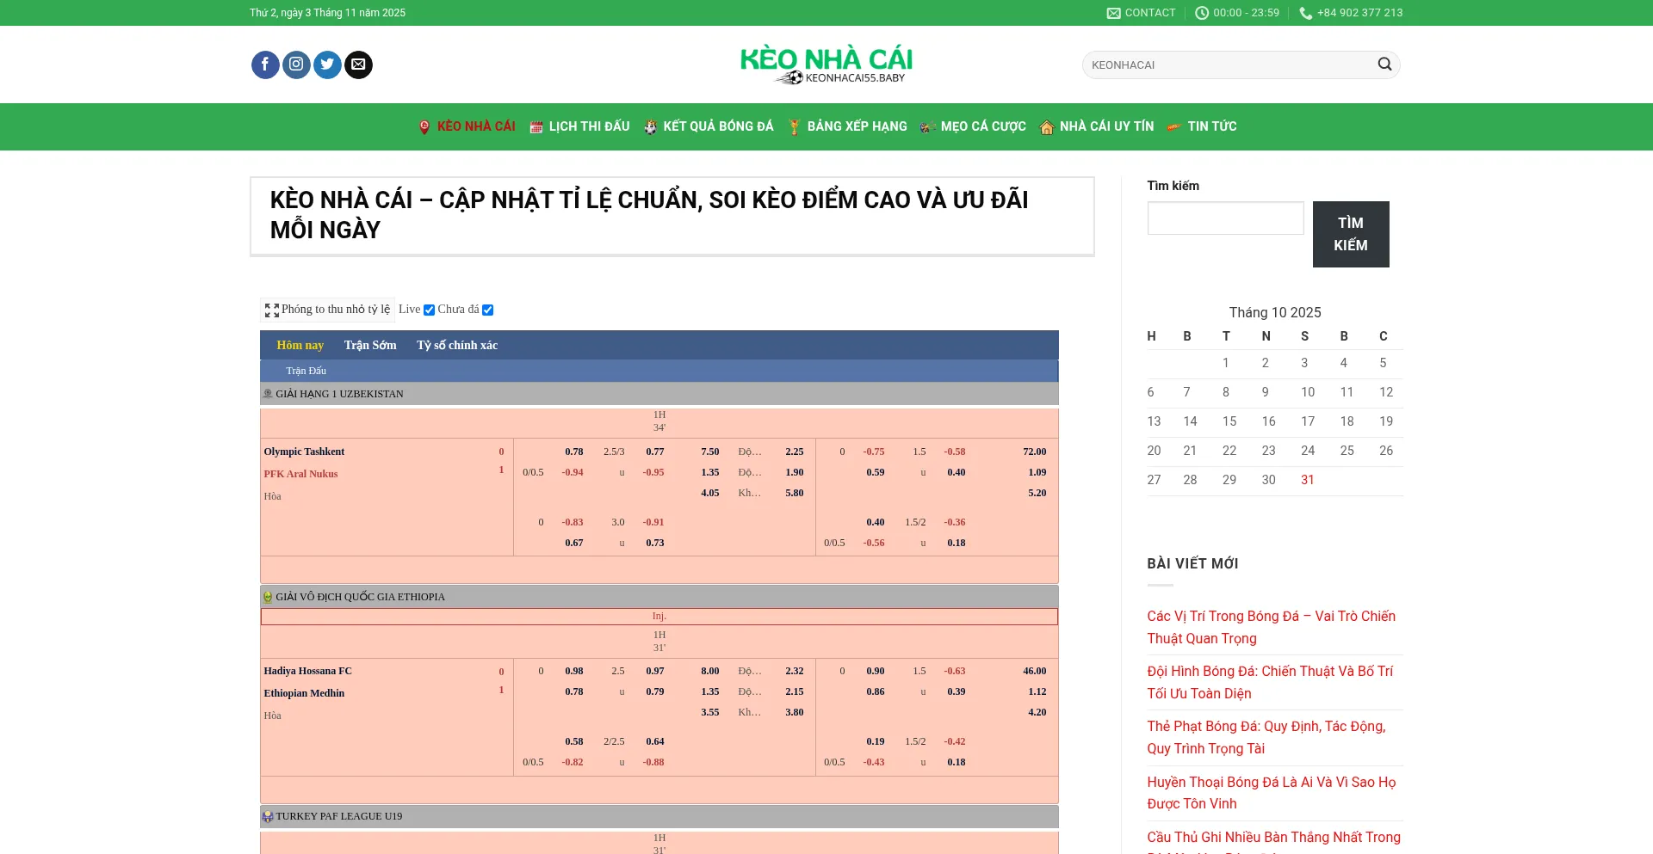
Task: Open the Instagram social icon
Action: (x=296, y=65)
